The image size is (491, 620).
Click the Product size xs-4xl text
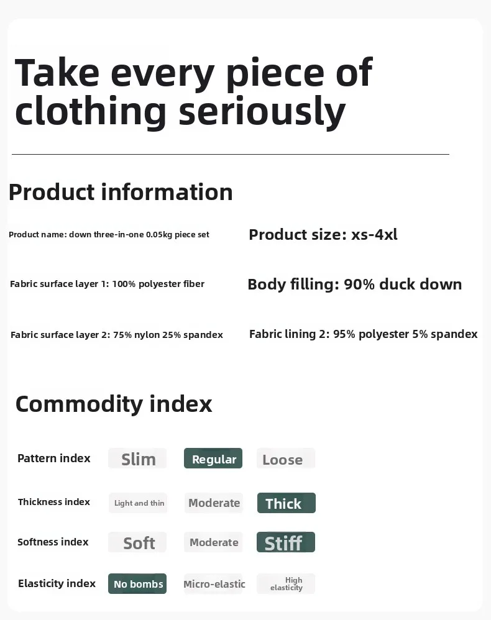click(323, 234)
